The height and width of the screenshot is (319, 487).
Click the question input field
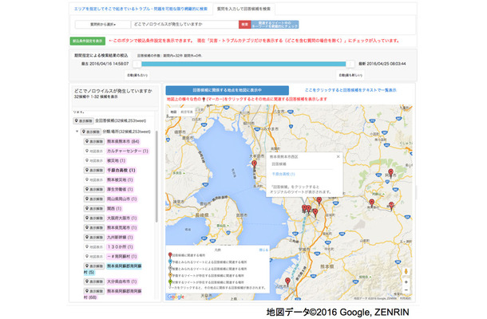point(184,24)
